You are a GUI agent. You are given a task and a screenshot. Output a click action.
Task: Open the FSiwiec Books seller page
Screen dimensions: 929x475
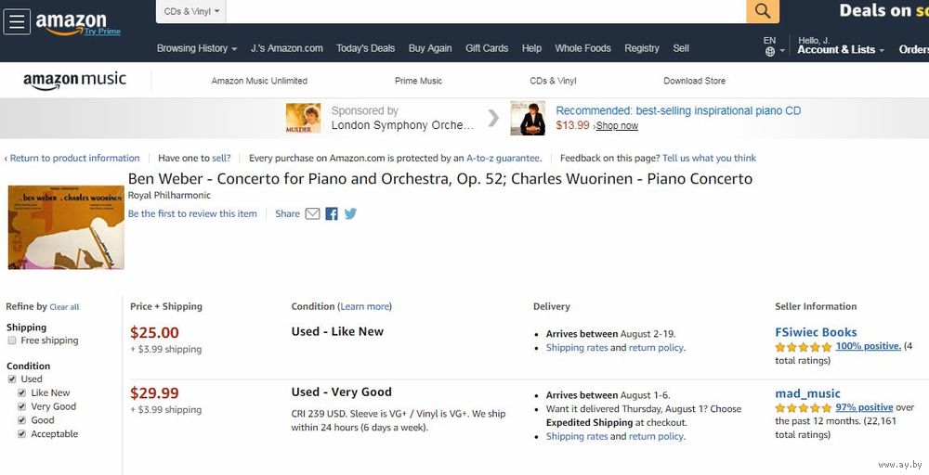[x=816, y=332]
